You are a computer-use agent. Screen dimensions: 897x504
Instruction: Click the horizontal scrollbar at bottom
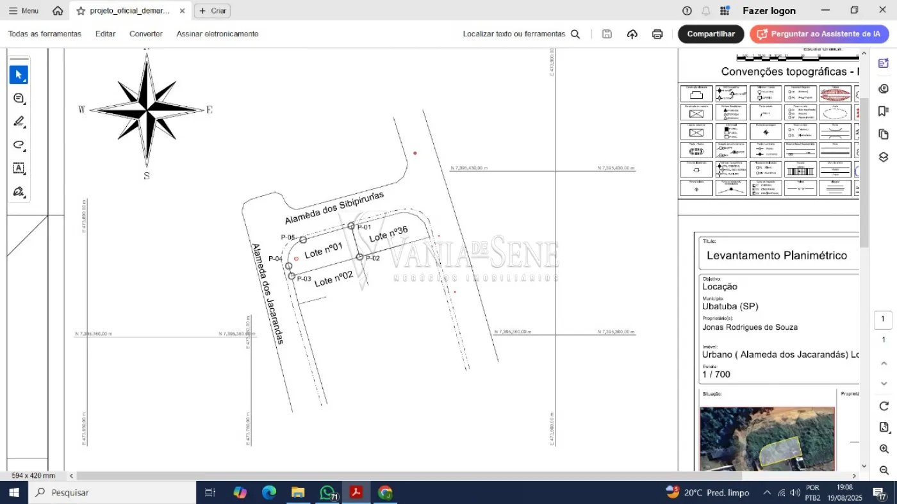coord(409,476)
